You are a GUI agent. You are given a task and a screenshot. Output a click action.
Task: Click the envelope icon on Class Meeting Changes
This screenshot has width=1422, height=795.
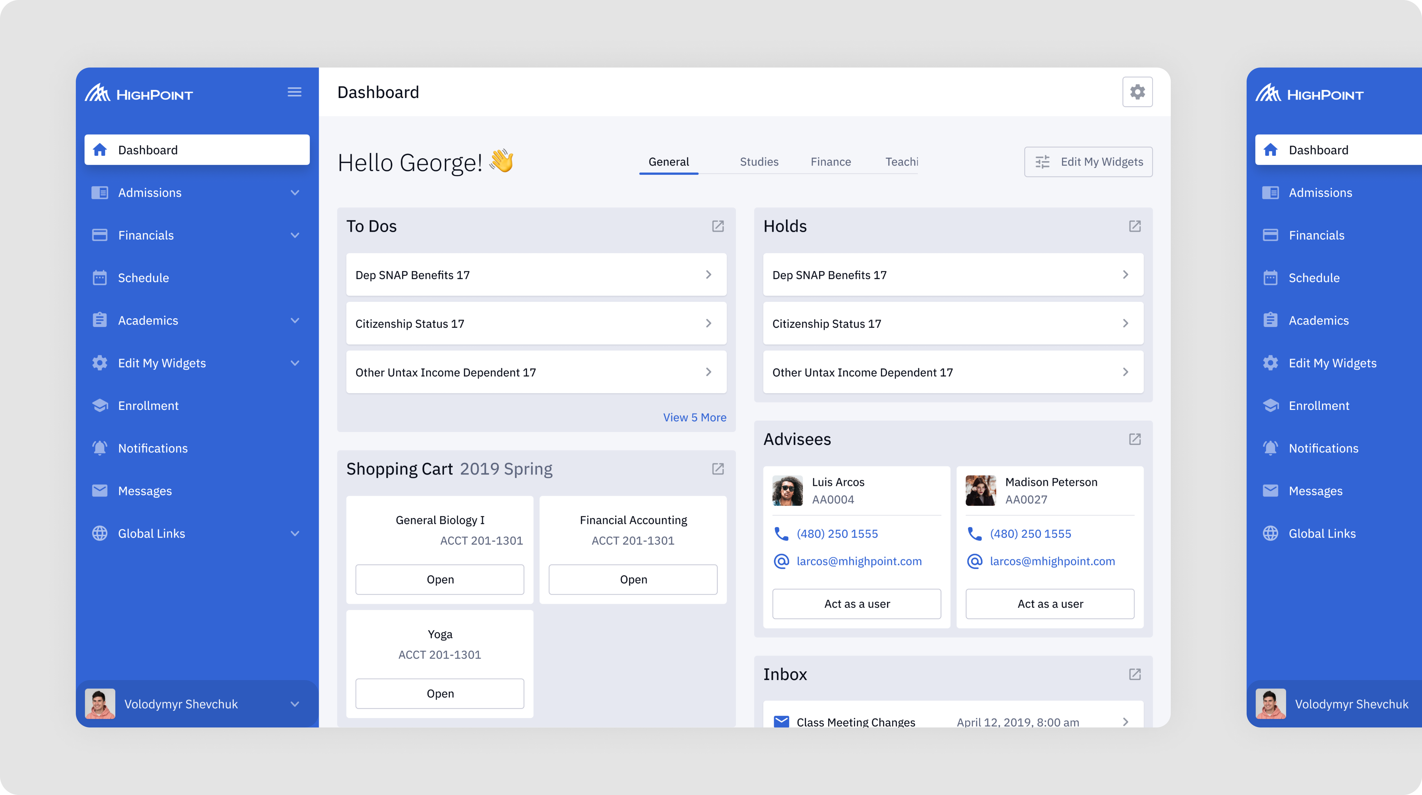pyautogui.click(x=781, y=722)
